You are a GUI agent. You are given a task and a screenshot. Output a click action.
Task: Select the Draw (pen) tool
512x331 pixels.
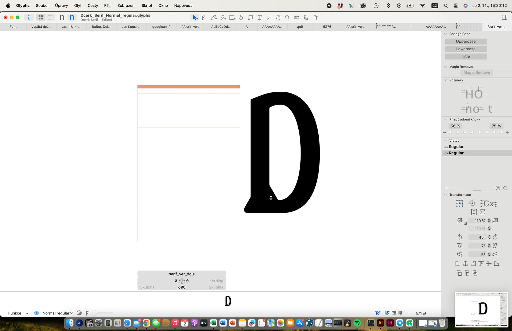[204, 18]
